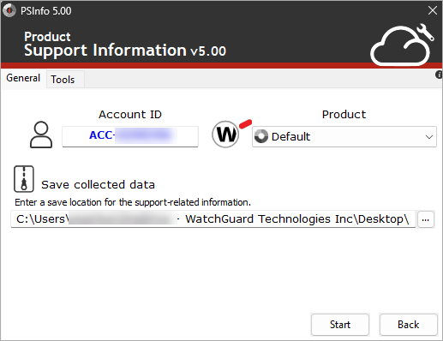Click the save location path field
443x341 pixels.
[x=213, y=219]
